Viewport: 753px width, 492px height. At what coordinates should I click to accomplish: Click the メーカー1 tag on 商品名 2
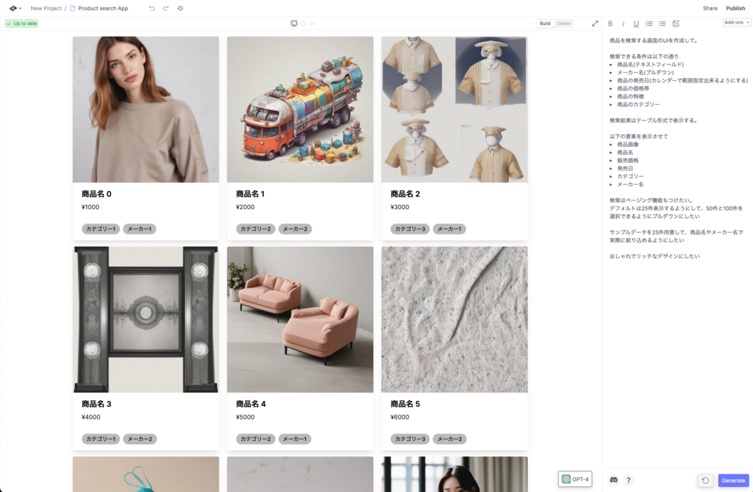(449, 229)
